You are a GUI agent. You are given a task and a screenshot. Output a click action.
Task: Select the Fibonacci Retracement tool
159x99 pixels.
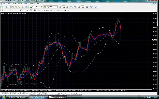click(x=24, y=10)
